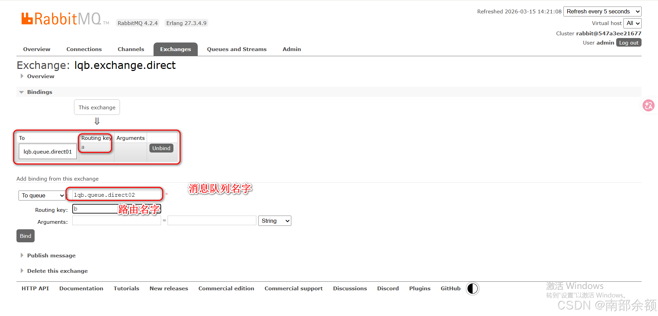This screenshot has width=658, height=316.
Task: Click the Arguments value input field
Action: 212,220
